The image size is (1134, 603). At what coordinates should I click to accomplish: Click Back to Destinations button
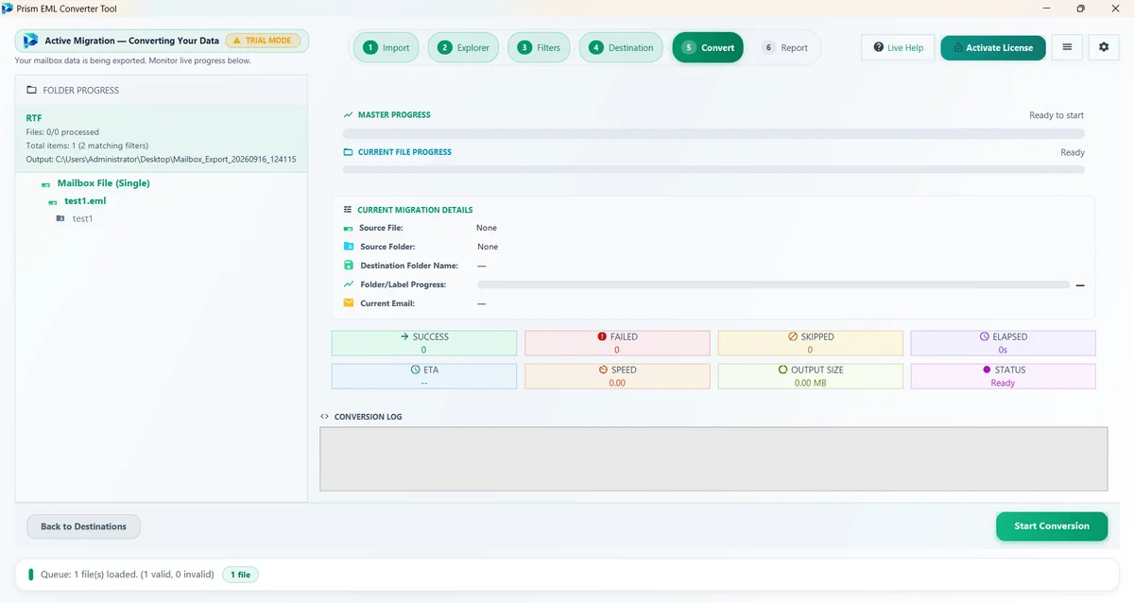coord(83,526)
